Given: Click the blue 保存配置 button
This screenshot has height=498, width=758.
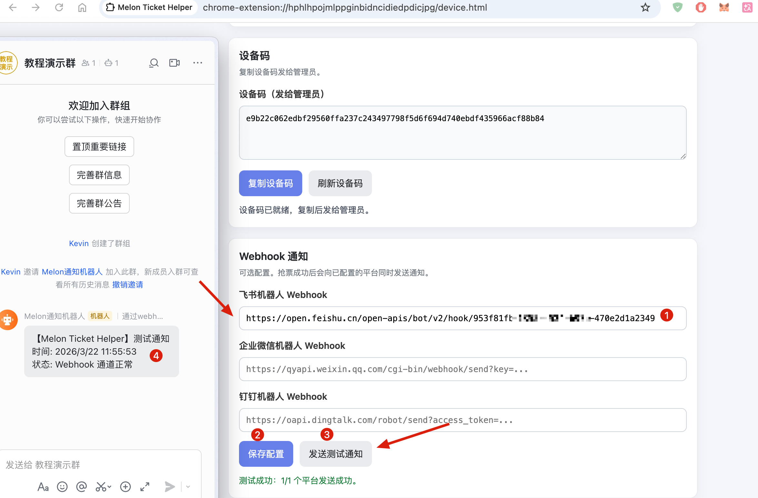Looking at the screenshot, I should coord(266,454).
